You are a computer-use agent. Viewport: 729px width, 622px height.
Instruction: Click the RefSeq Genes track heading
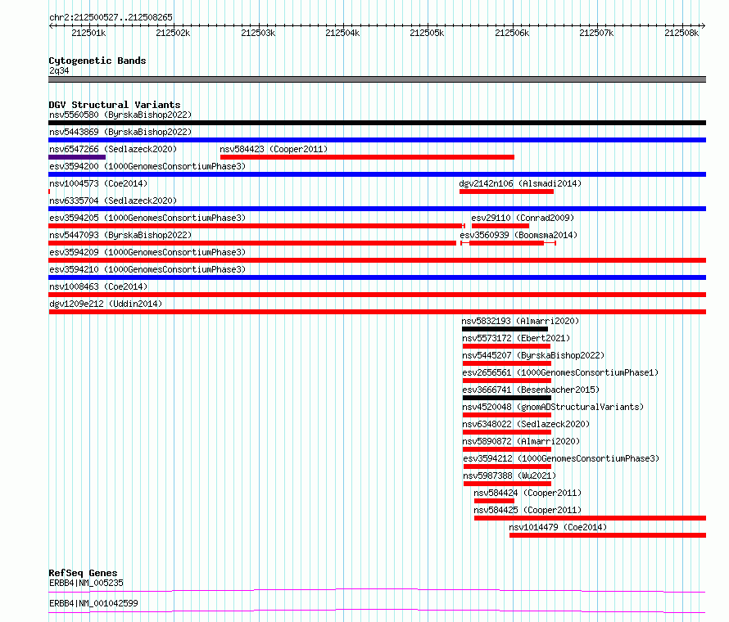[83, 573]
